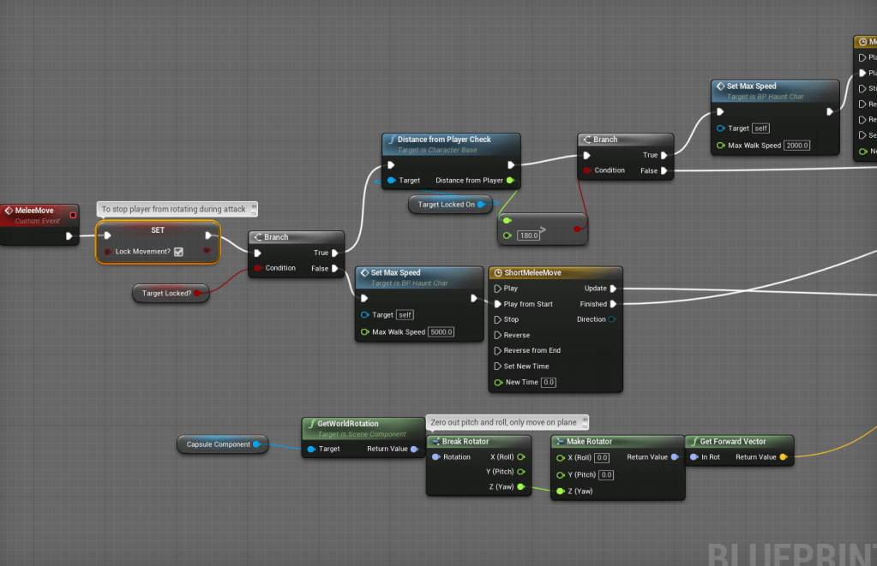Click the Direction output pin on ShortMeleeMove
This screenshot has width=877, height=566.
click(612, 319)
